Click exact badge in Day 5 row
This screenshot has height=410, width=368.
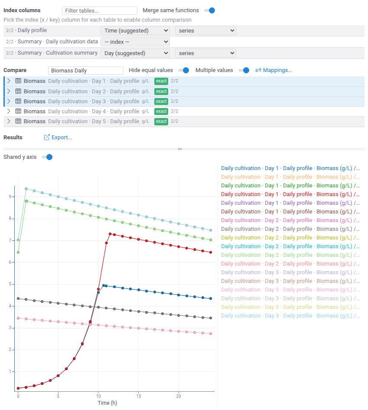(x=161, y=121)
